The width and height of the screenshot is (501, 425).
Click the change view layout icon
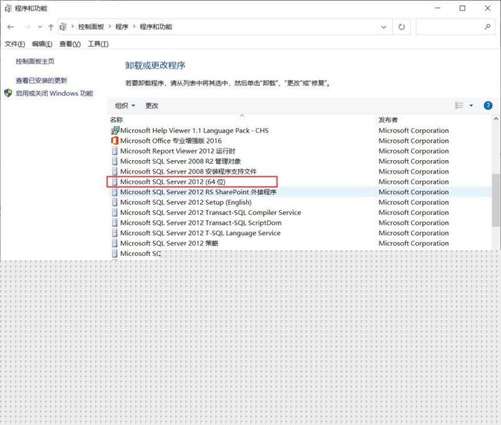point(459,106)
